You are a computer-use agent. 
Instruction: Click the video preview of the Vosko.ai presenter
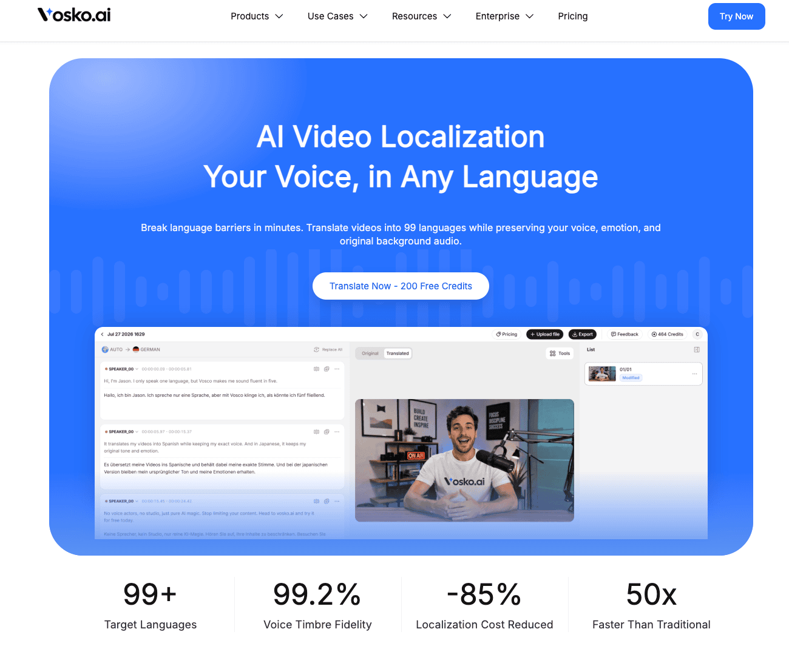coord(464,460)
